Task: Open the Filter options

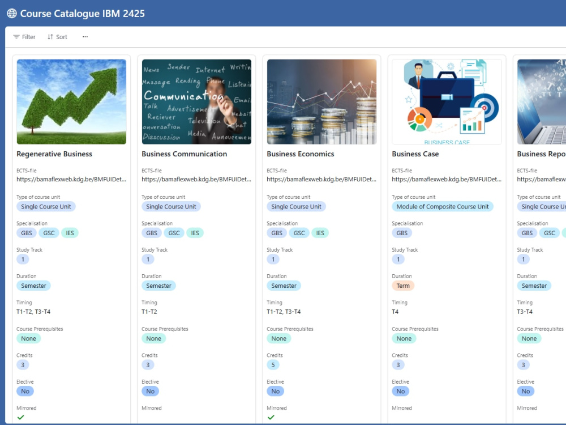Action: coord(24,37)
